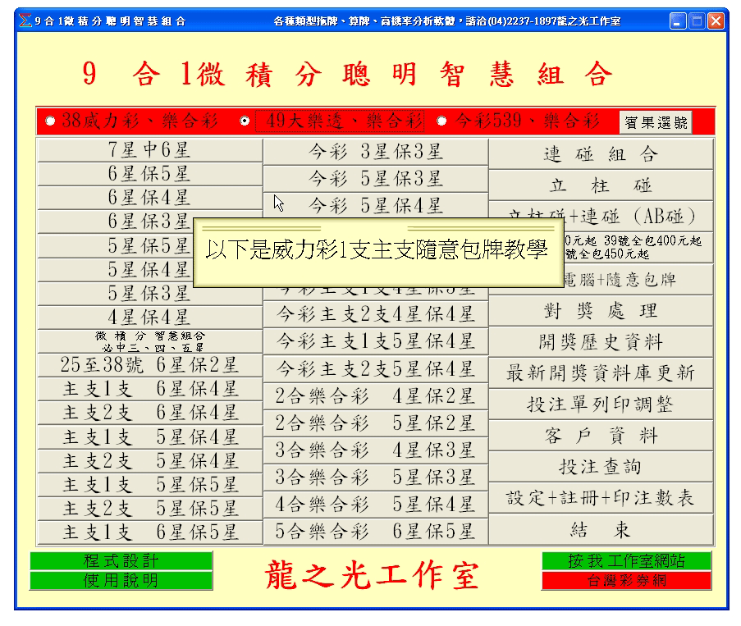The image size is (741, 626).
Task: Visit the red 台灣彩券網 link
Action: coord(626,581)
